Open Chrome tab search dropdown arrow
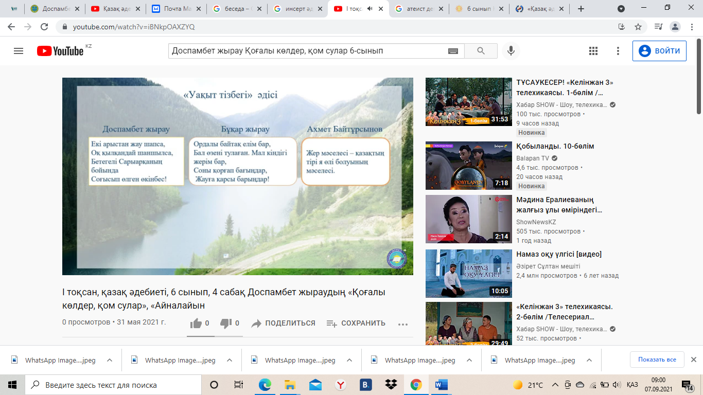The image size is (703, 395). [x=621, y=9]
